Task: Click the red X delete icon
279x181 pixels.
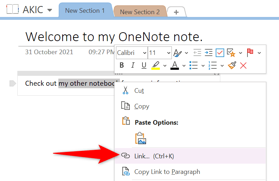Action: pos(243,65)
